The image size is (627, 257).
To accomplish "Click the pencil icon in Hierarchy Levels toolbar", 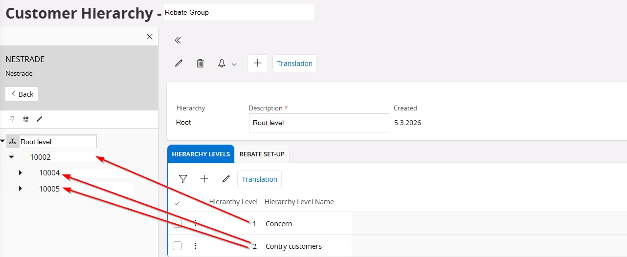I will 226,179.
